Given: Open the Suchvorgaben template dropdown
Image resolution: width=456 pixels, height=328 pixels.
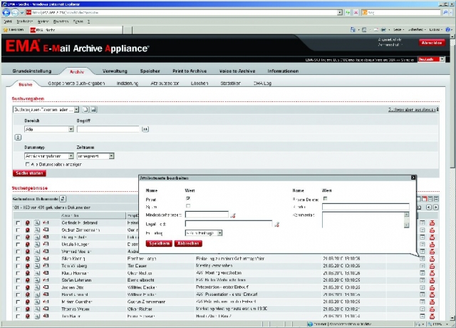Looking at the screenshot, I should click(x=76, y=110).
